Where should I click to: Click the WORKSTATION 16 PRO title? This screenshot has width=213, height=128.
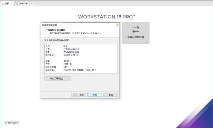point(107,17)
